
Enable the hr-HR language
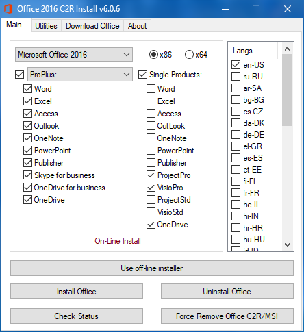click(236, 228)
